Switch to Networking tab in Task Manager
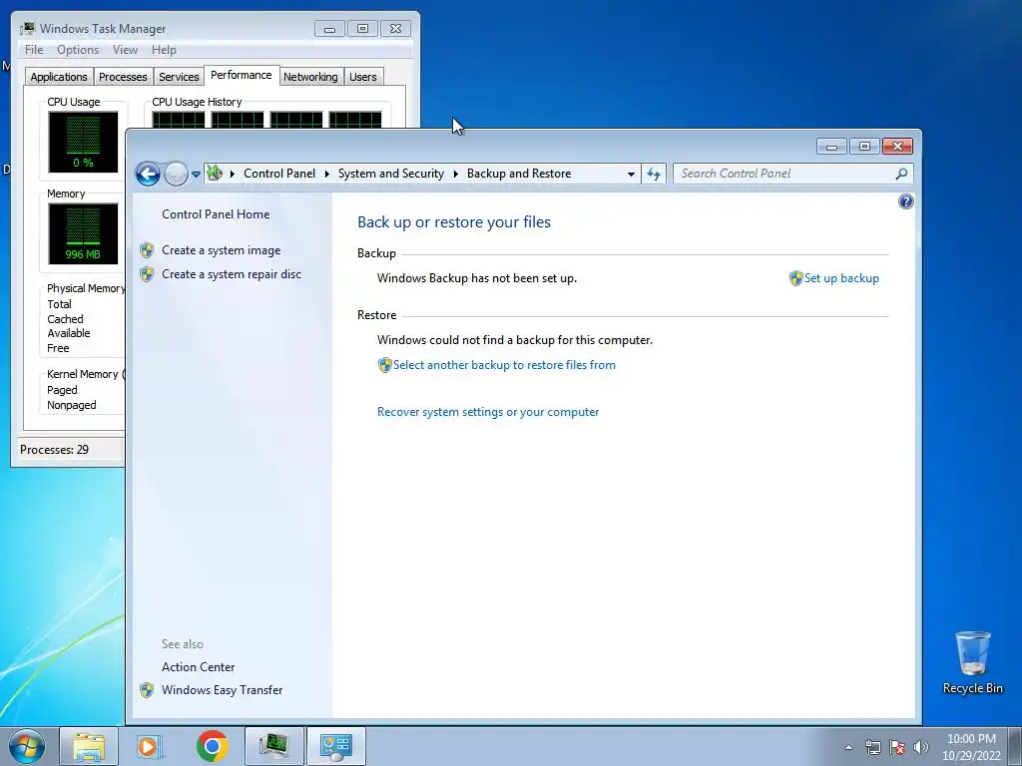1022x766 pixels. point(311,77)
